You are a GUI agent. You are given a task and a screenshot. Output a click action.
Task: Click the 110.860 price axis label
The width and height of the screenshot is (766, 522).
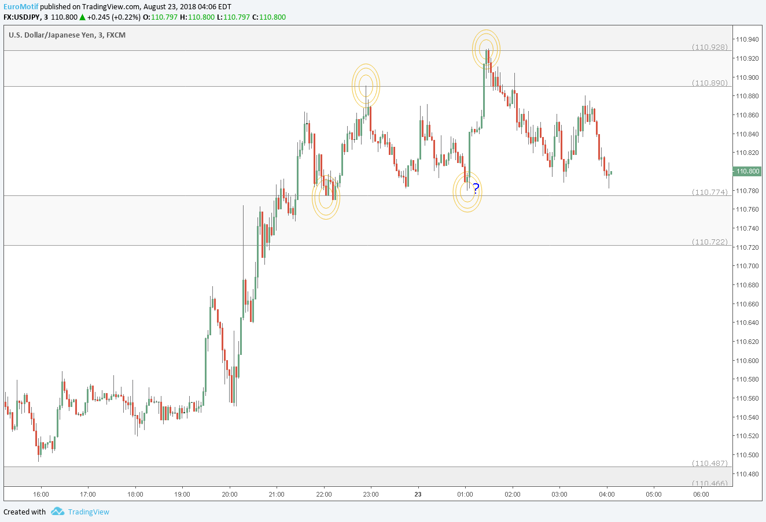pos(747,115)
